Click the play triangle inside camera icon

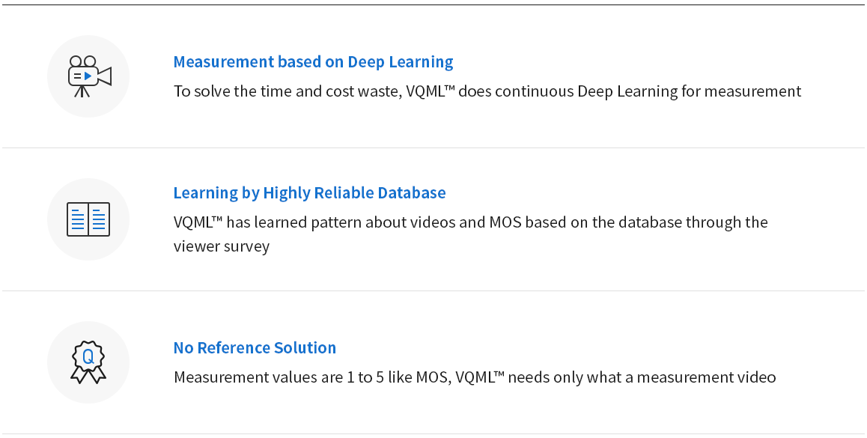coord(88,76)
